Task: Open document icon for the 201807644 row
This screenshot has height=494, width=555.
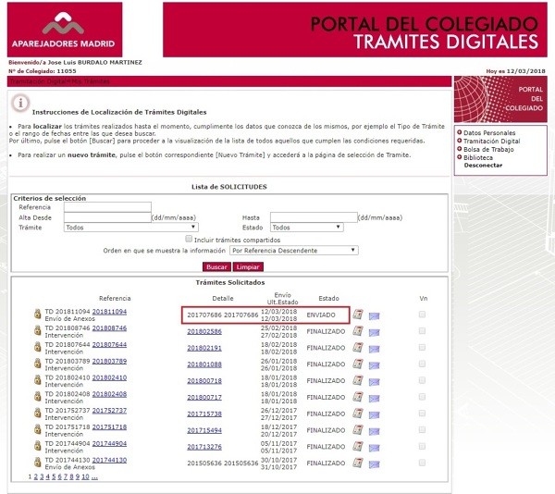Action: point(357,348)
